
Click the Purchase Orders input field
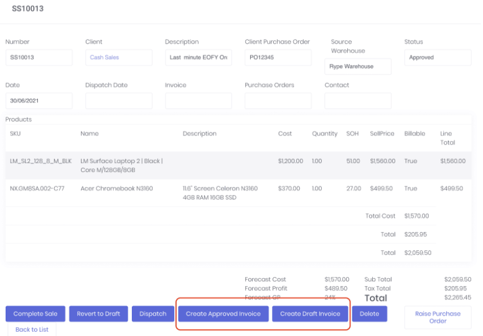[x=278, y=101]
